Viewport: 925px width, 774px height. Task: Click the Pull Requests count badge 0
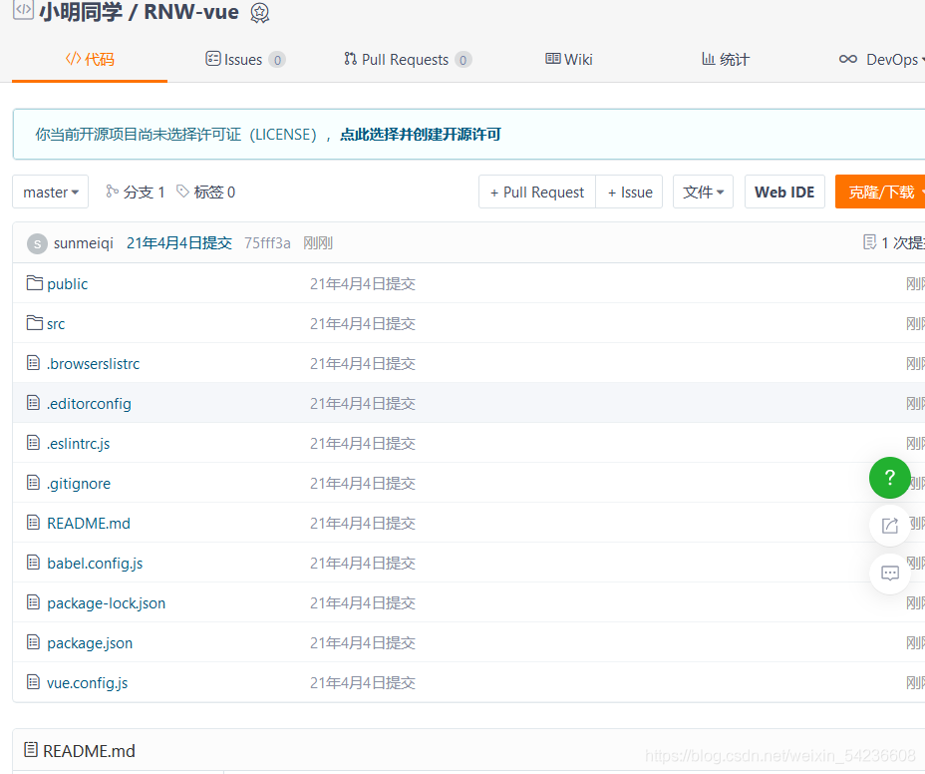463,60
